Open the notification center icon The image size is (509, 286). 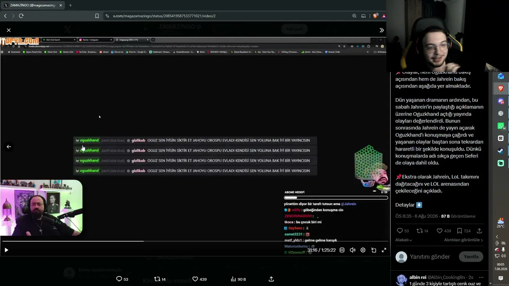[x=501, y=278]
